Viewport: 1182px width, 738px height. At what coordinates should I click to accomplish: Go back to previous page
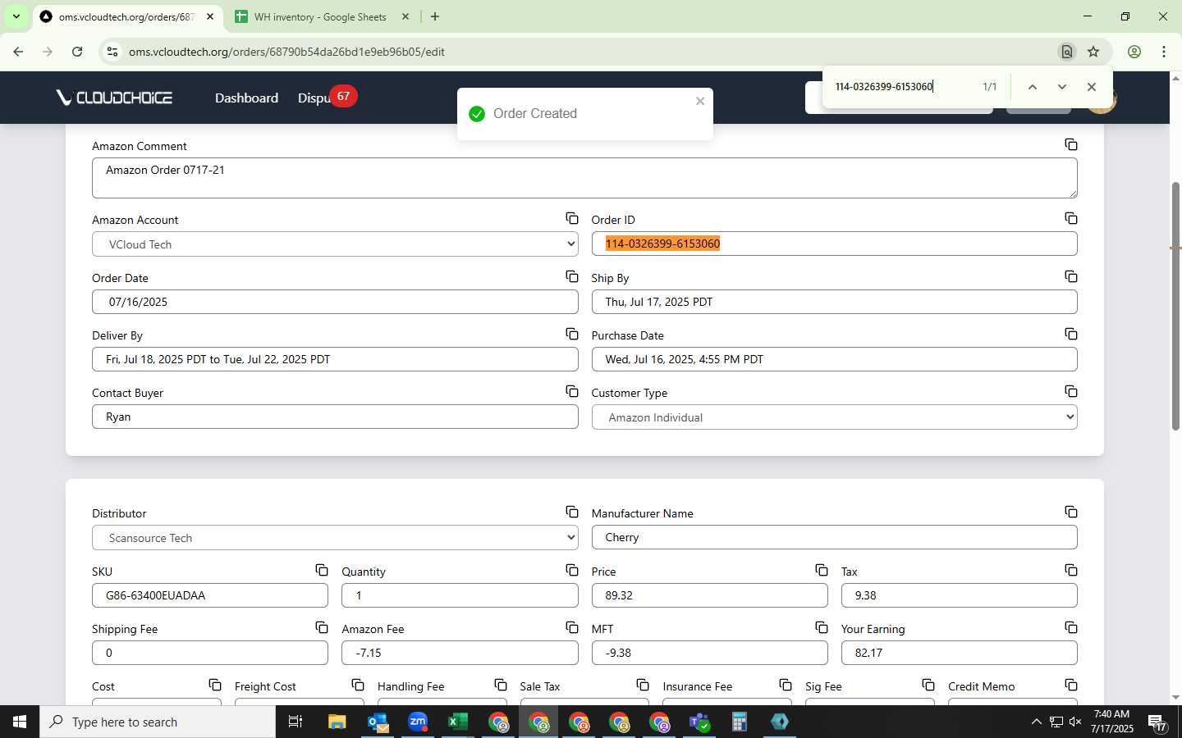point(18,52)
